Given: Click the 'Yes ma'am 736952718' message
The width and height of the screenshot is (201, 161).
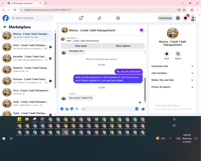Looking at the screenshot, I should [80, 98].
